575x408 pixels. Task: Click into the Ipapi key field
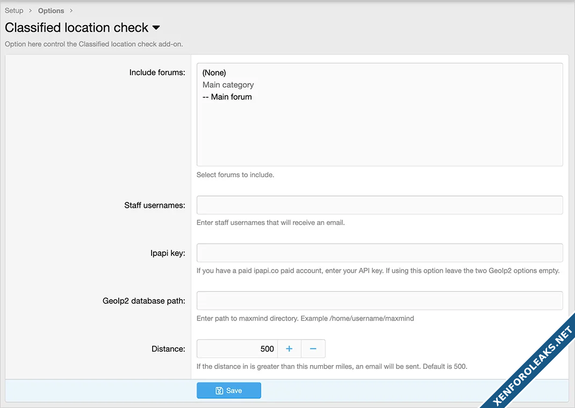pos(379,253)
